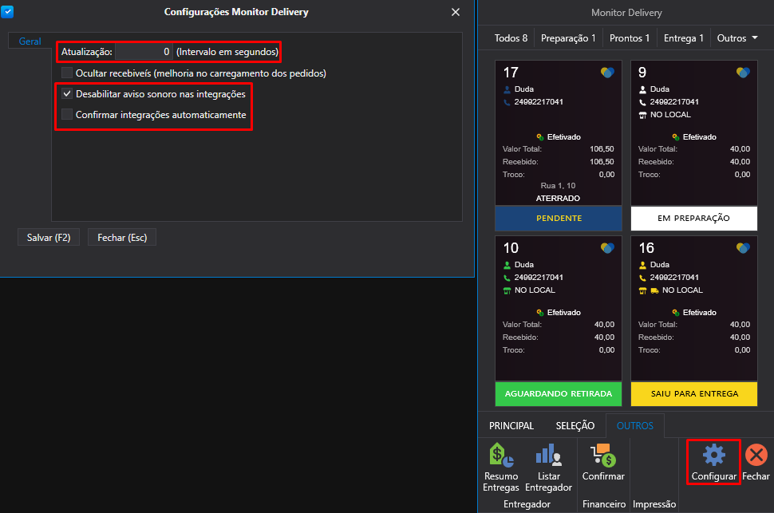Close the Configurações Monitor Delivery dialog

[x=456, y=12]
